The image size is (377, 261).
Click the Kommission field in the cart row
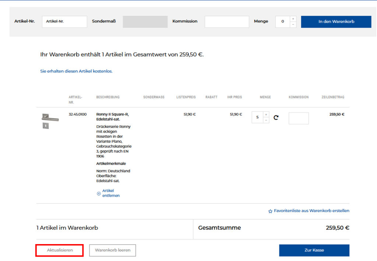coord(299,118)
